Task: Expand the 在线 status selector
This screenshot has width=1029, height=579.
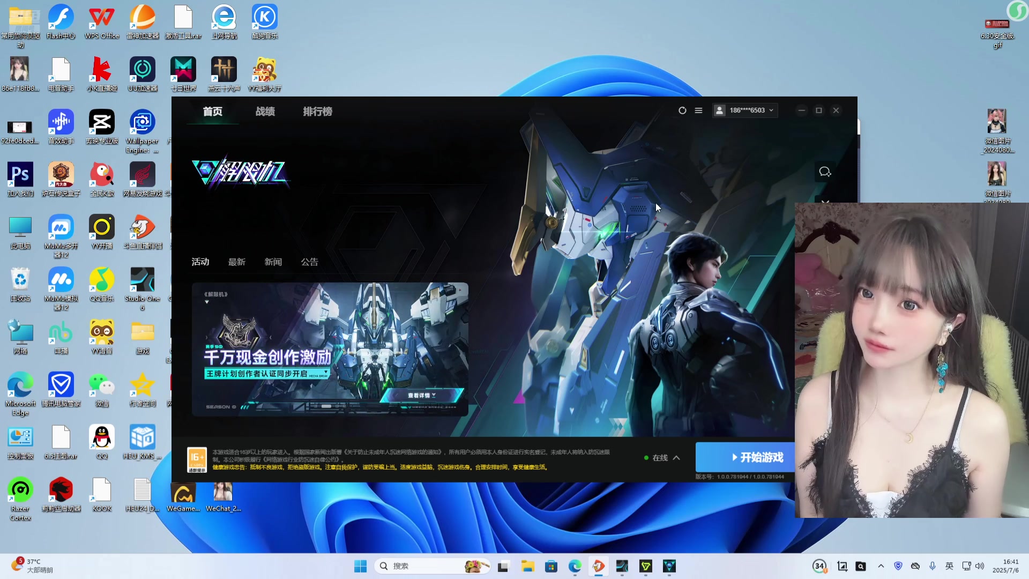Action: tap(662, 458)
